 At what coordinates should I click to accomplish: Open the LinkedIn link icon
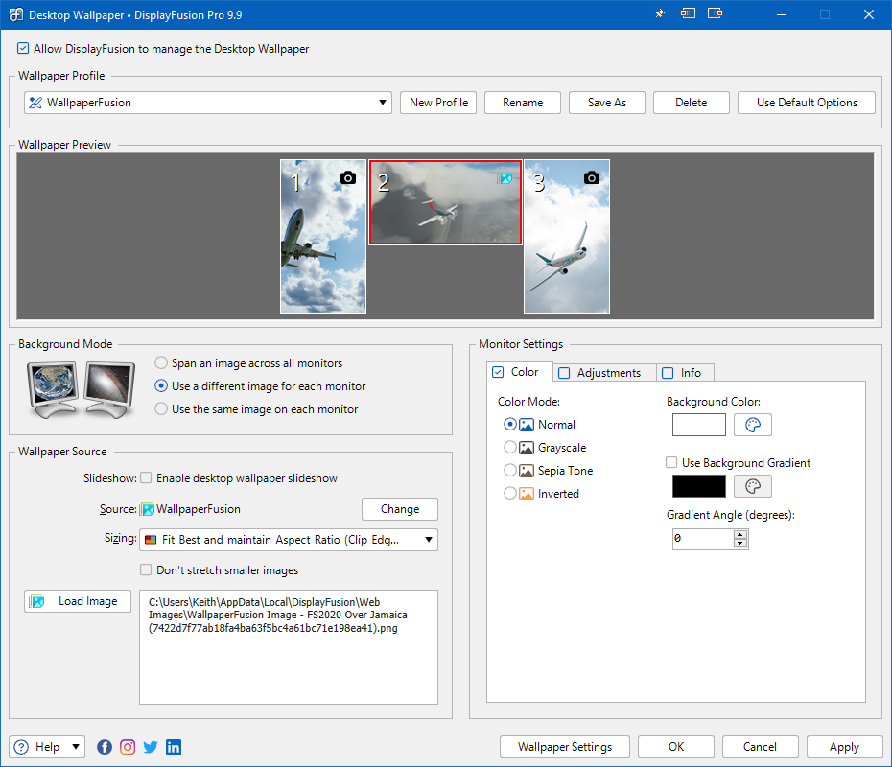174,747
